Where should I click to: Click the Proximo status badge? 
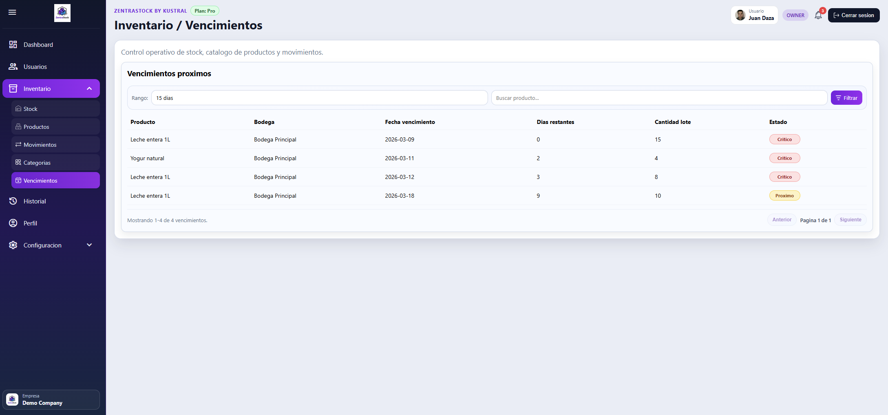click(x=784, y=196)
